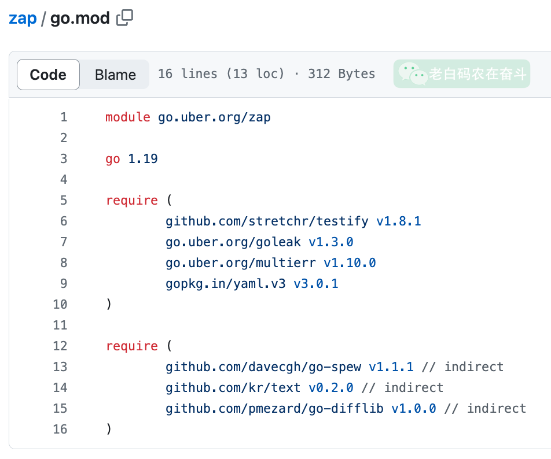Click the github.com/stretchr/testify dependency
This screenshot has height=459, width=551.
coord(267,221)
